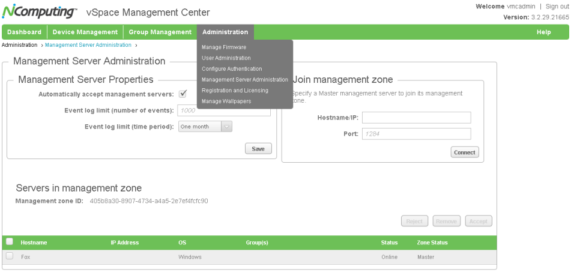Open Registration and Licensing entry

(x=235, y=90)
